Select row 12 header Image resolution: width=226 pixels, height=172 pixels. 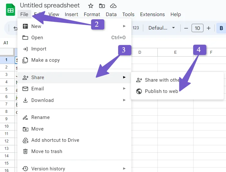[x=6, y=141]
